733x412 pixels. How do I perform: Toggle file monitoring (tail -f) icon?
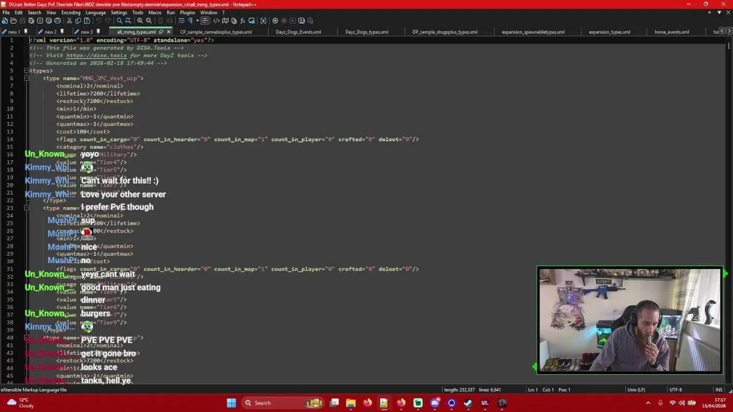click(x=263, y=21)
